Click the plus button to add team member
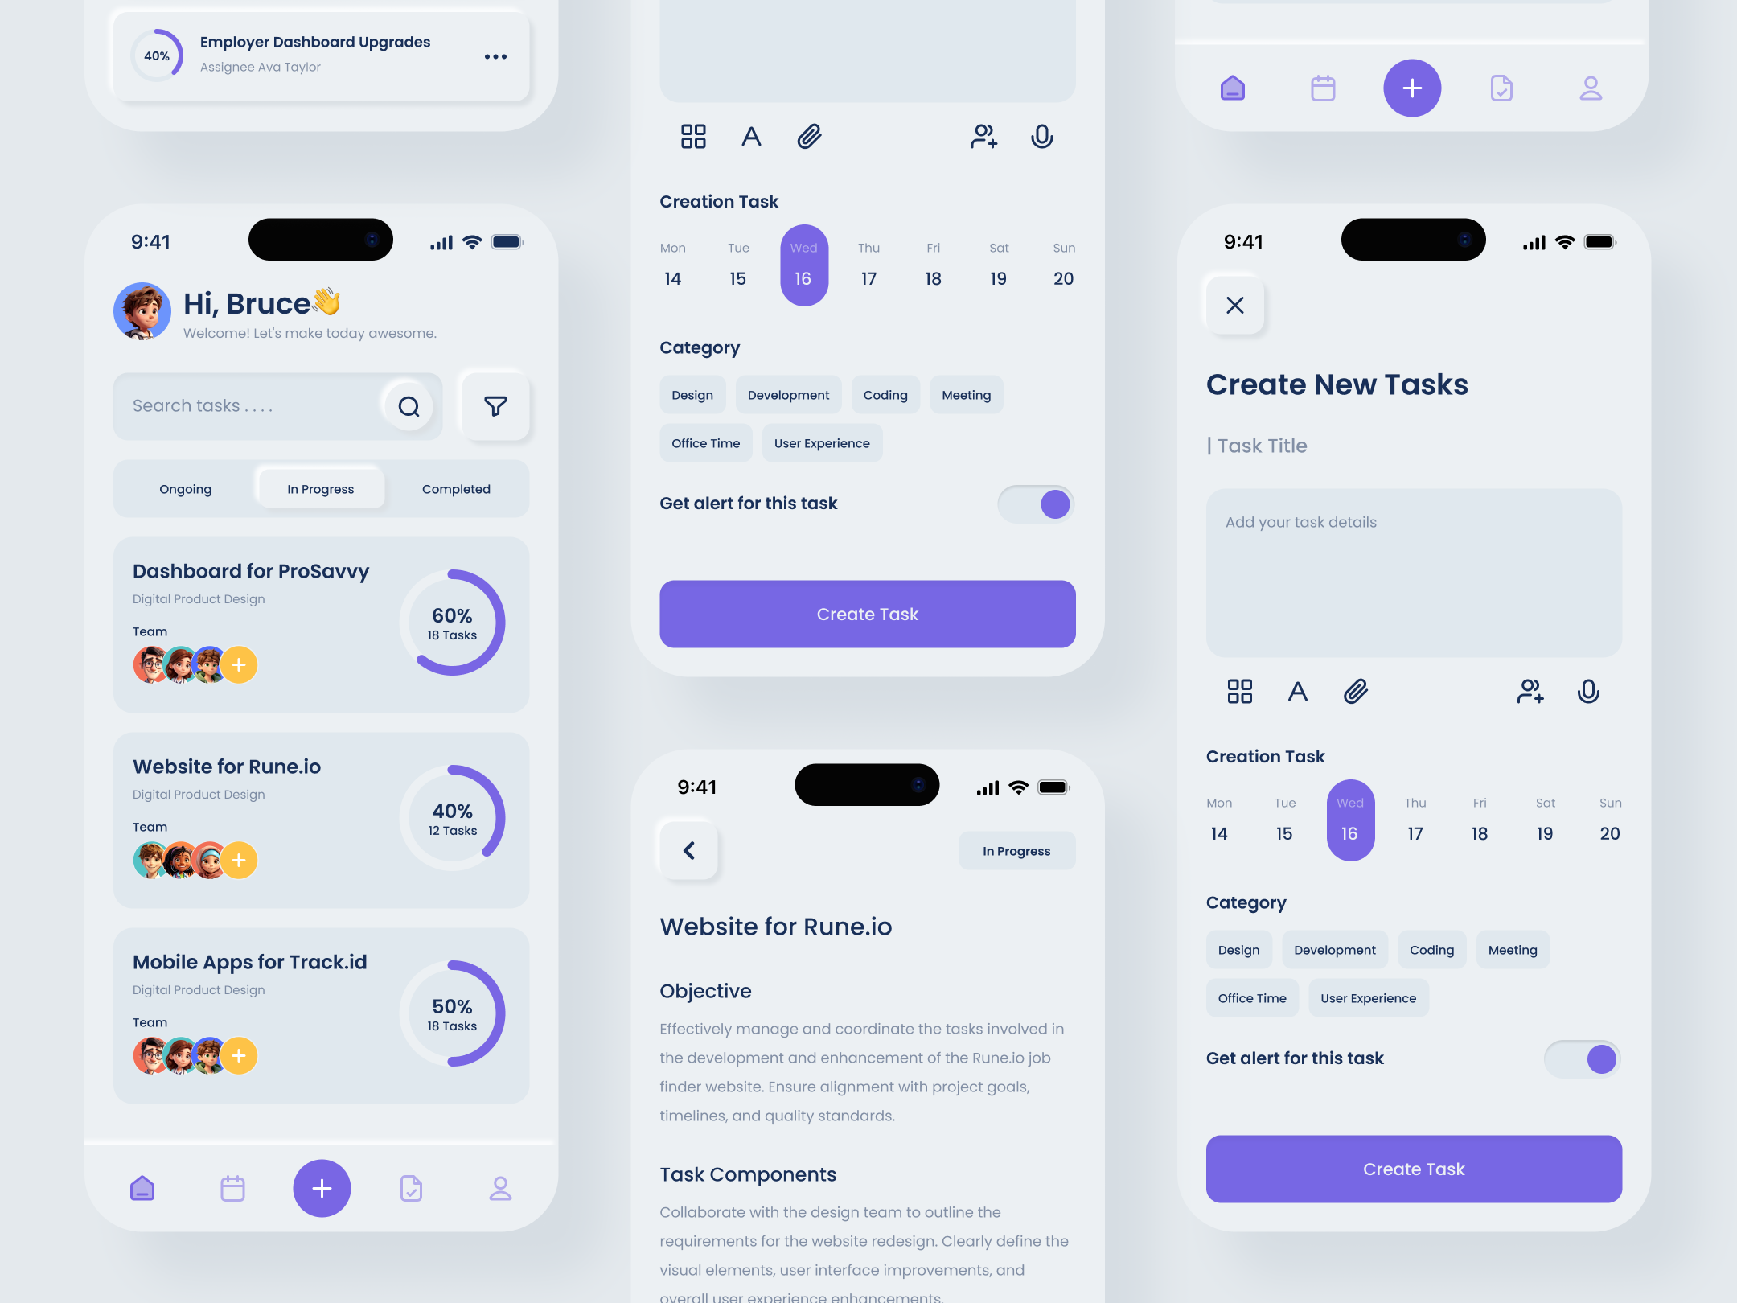Screen dimensions: 1737x1303 coord(236,664)
